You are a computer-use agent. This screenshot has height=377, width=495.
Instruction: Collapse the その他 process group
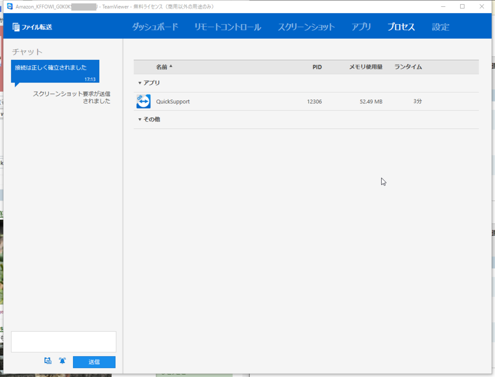pyautogui.click(x=140, y=119)
